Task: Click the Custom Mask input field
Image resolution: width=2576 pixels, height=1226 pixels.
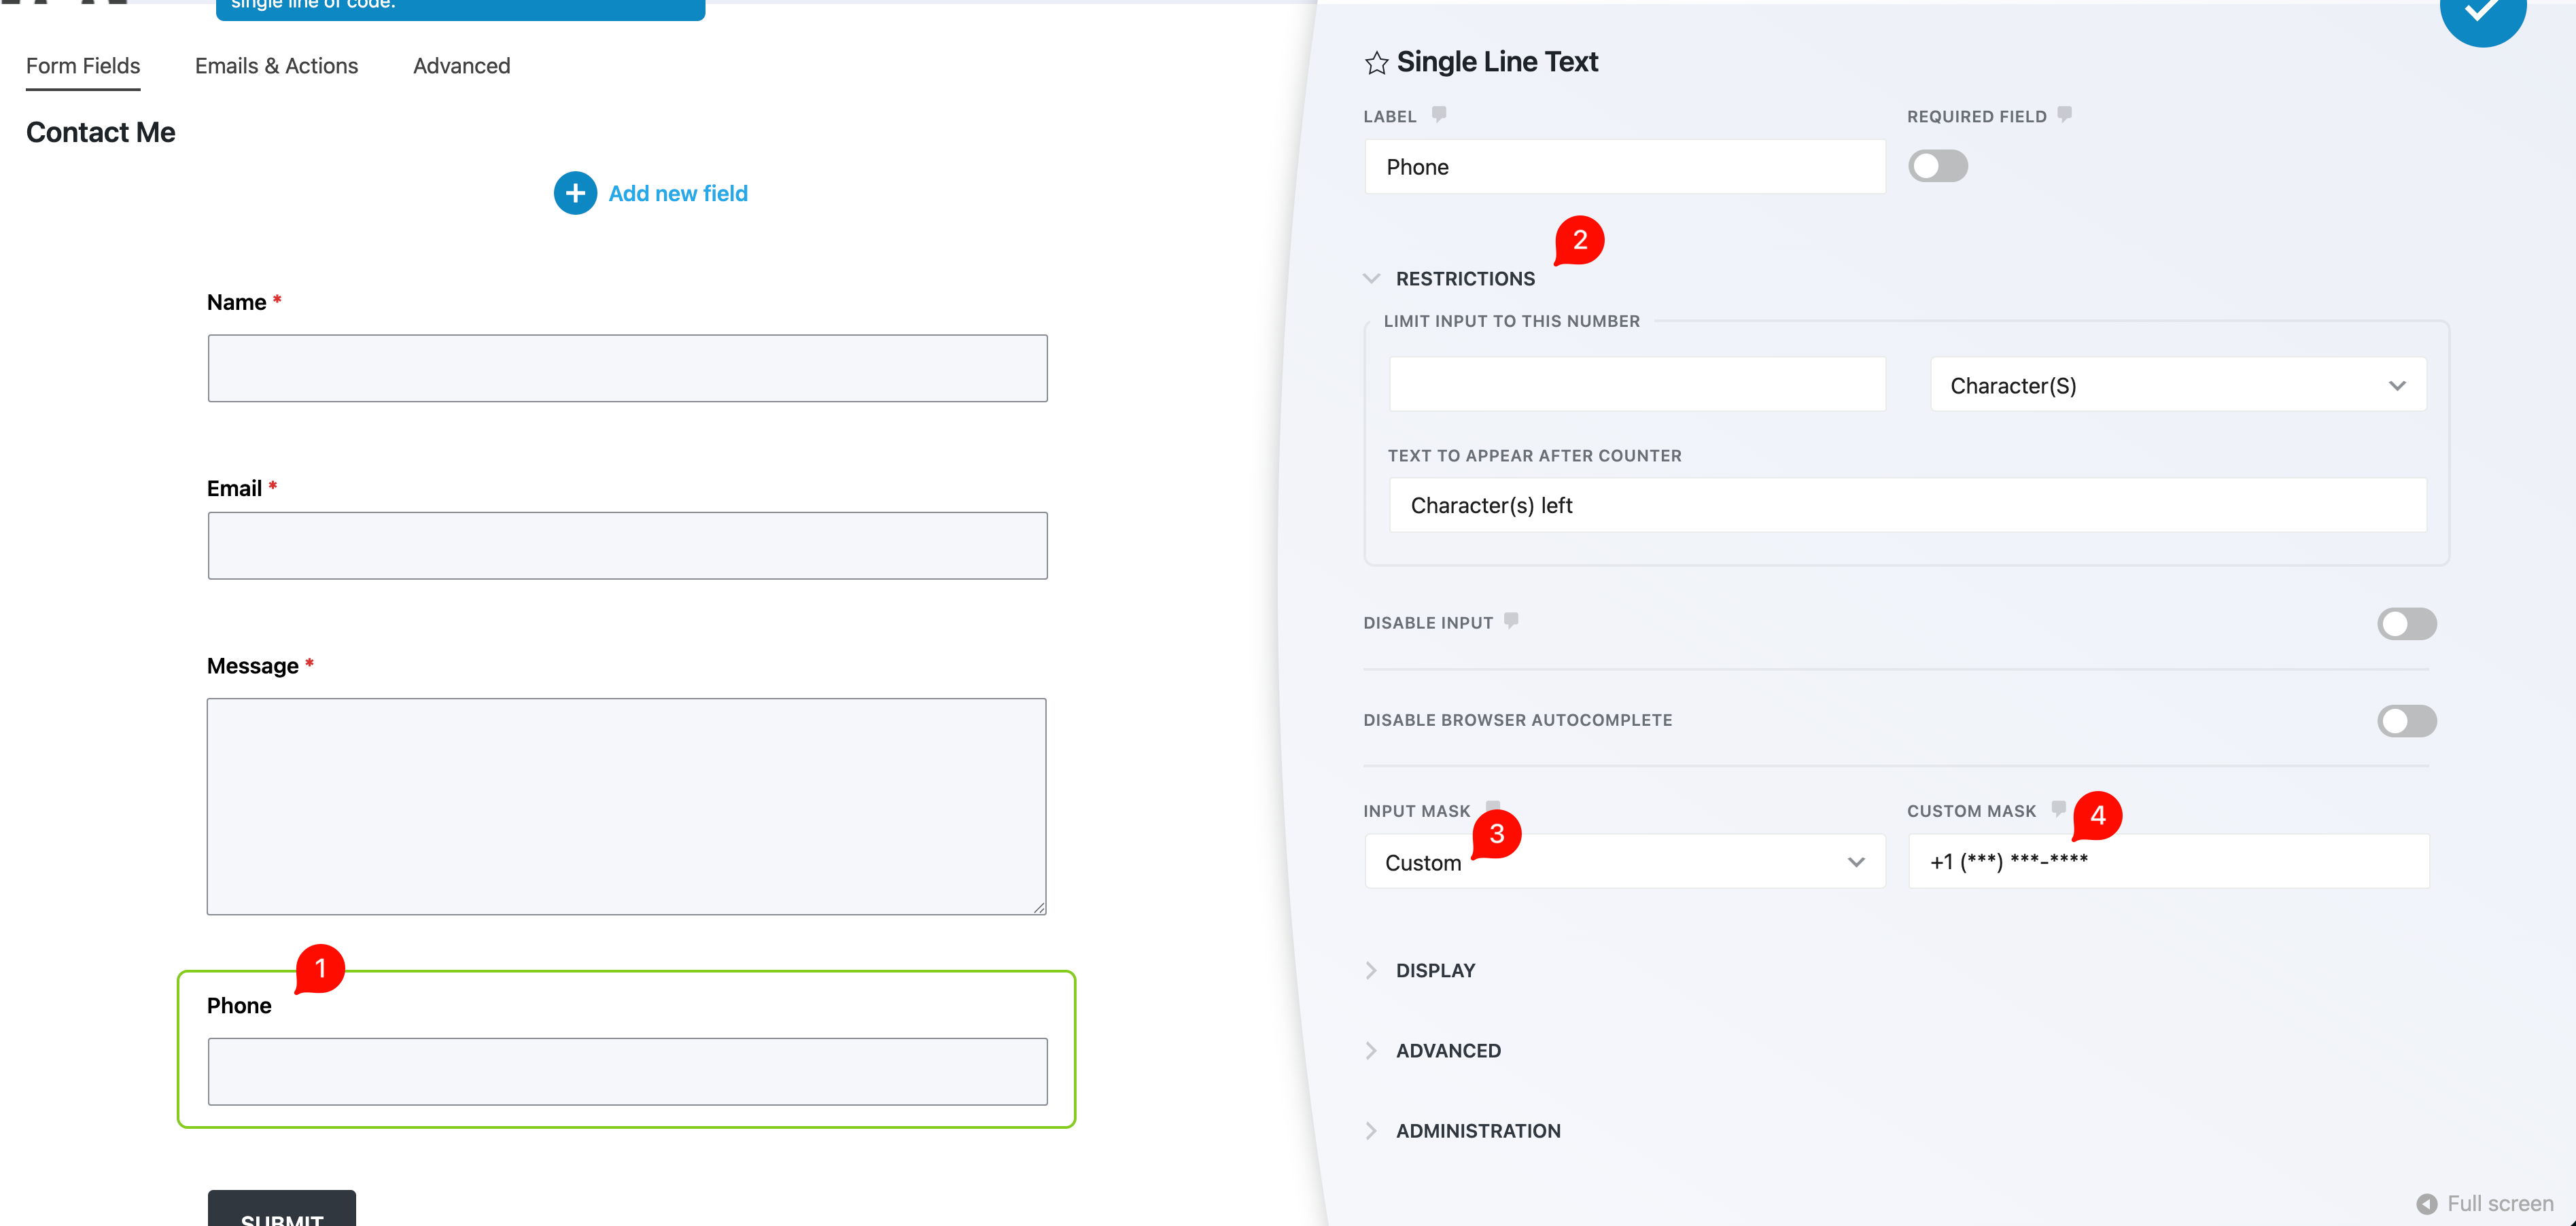Action: 2168,862
